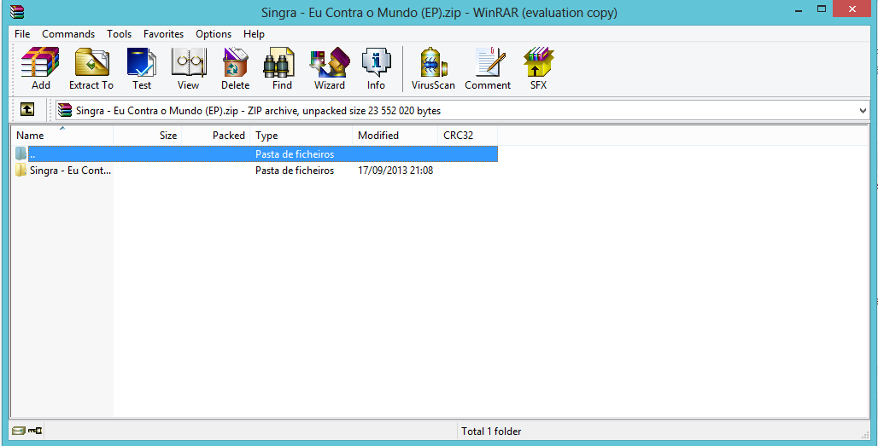Screen dimensions: 878x446
Task: Maximize the WinRAR window
Action: [x=822, y=9]
